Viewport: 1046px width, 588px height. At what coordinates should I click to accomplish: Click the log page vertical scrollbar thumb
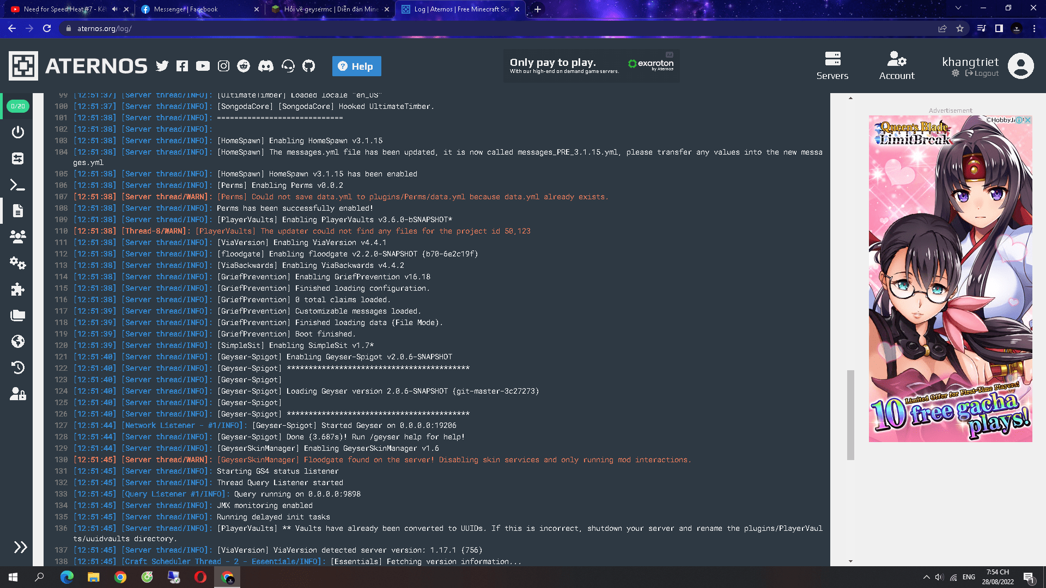pyautogui.click(x=850, y=415)
